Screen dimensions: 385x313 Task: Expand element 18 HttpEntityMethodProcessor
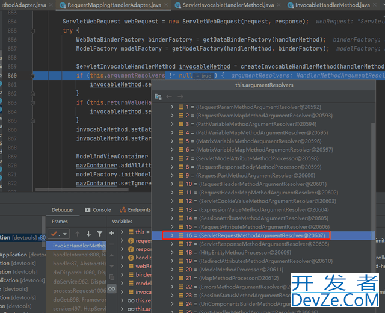point(172,253)
